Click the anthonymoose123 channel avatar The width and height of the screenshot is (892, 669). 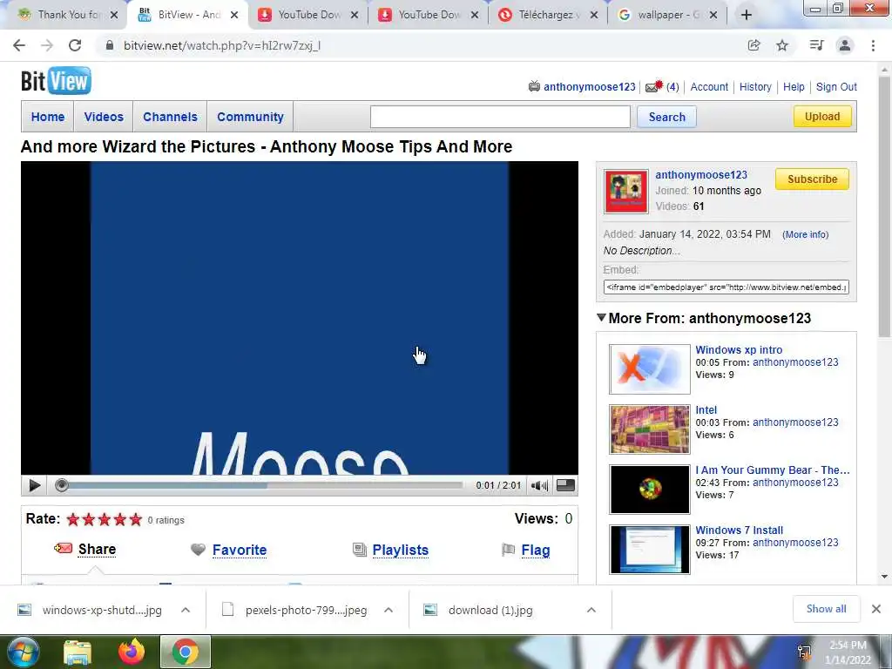625,191
